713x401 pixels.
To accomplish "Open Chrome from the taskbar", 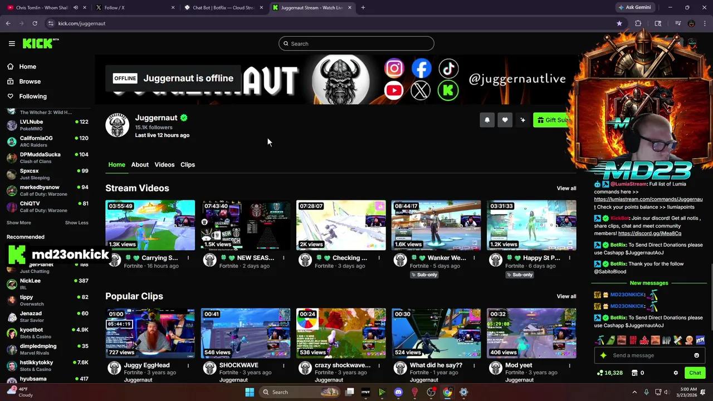I will point(447,392).
